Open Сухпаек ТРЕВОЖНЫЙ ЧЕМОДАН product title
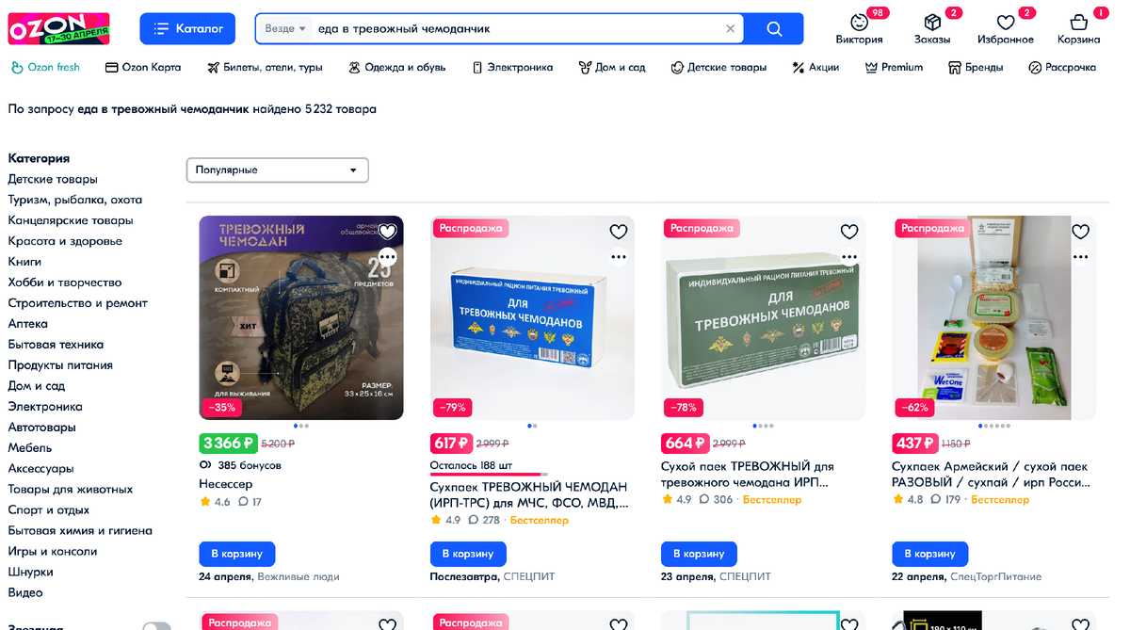Image resolution: width=1130 pixels, height=630 pixels. pos(529,495)
